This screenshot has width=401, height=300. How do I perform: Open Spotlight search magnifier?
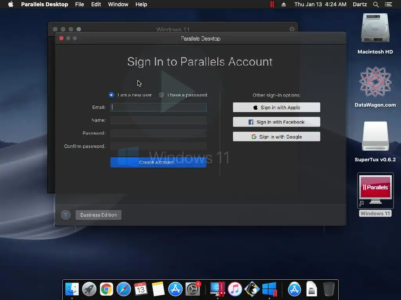pos(376,4)
